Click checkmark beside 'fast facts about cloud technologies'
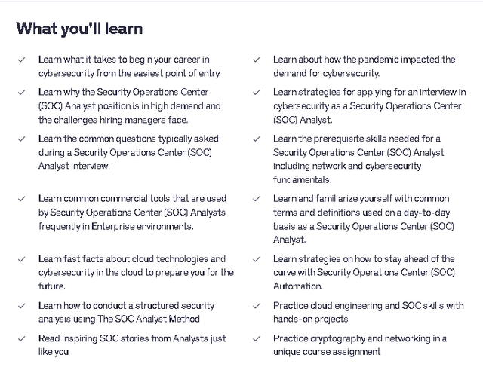This screenshot has width=483, height=370. pos(22,259)
